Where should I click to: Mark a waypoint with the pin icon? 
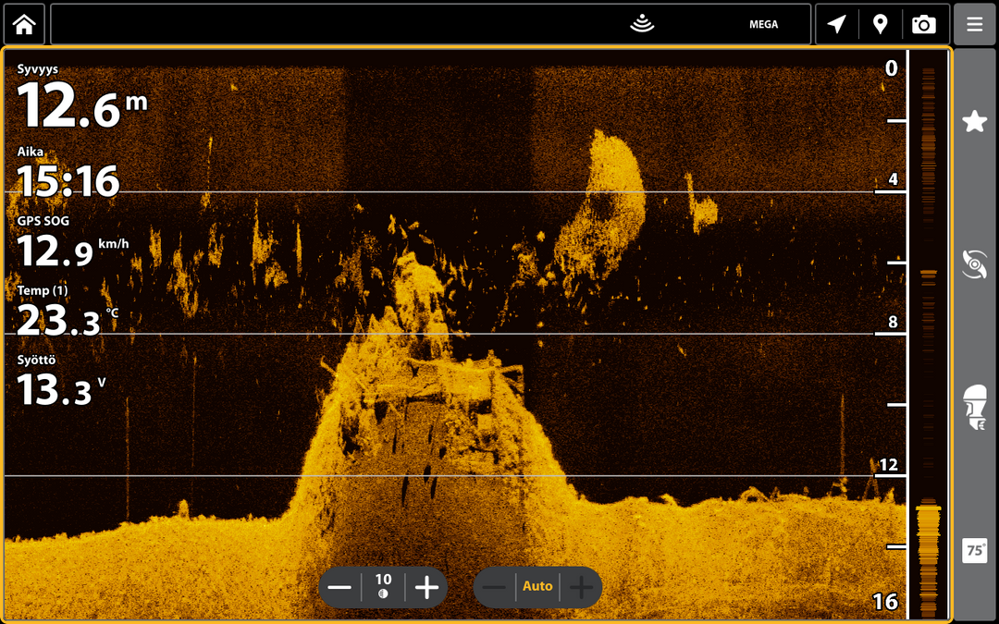click(x=880, y=24)
